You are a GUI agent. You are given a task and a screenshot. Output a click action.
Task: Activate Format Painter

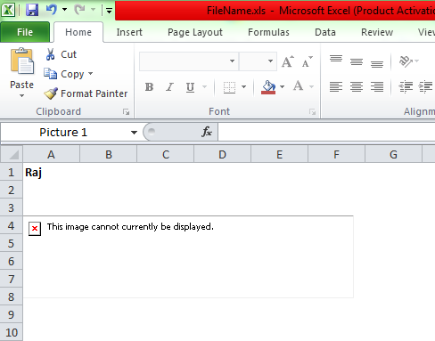pos(86,93)
